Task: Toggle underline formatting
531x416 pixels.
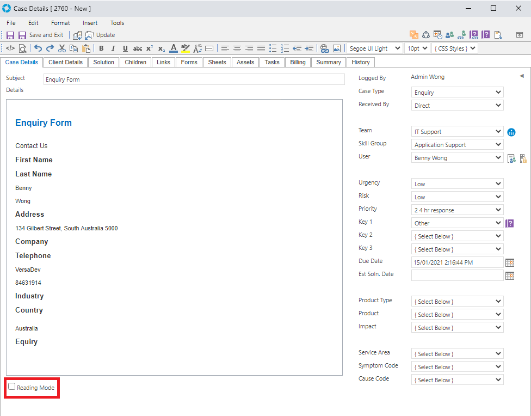Action: click(x=125, y=48)
